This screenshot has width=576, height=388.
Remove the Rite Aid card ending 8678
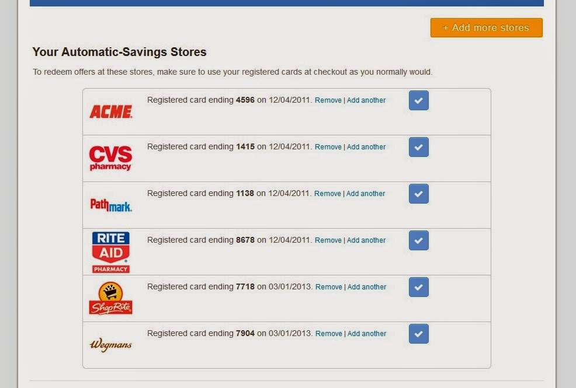[328, 240]
